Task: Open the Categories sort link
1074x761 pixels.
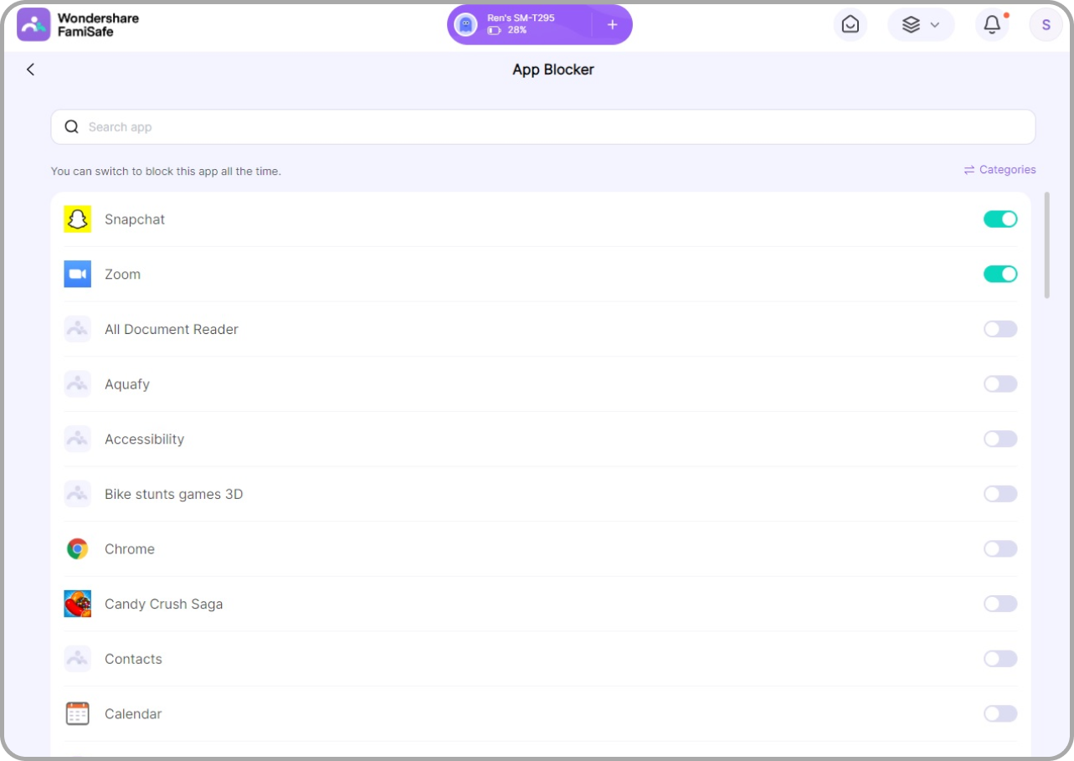Action: (x=999, y=170)
